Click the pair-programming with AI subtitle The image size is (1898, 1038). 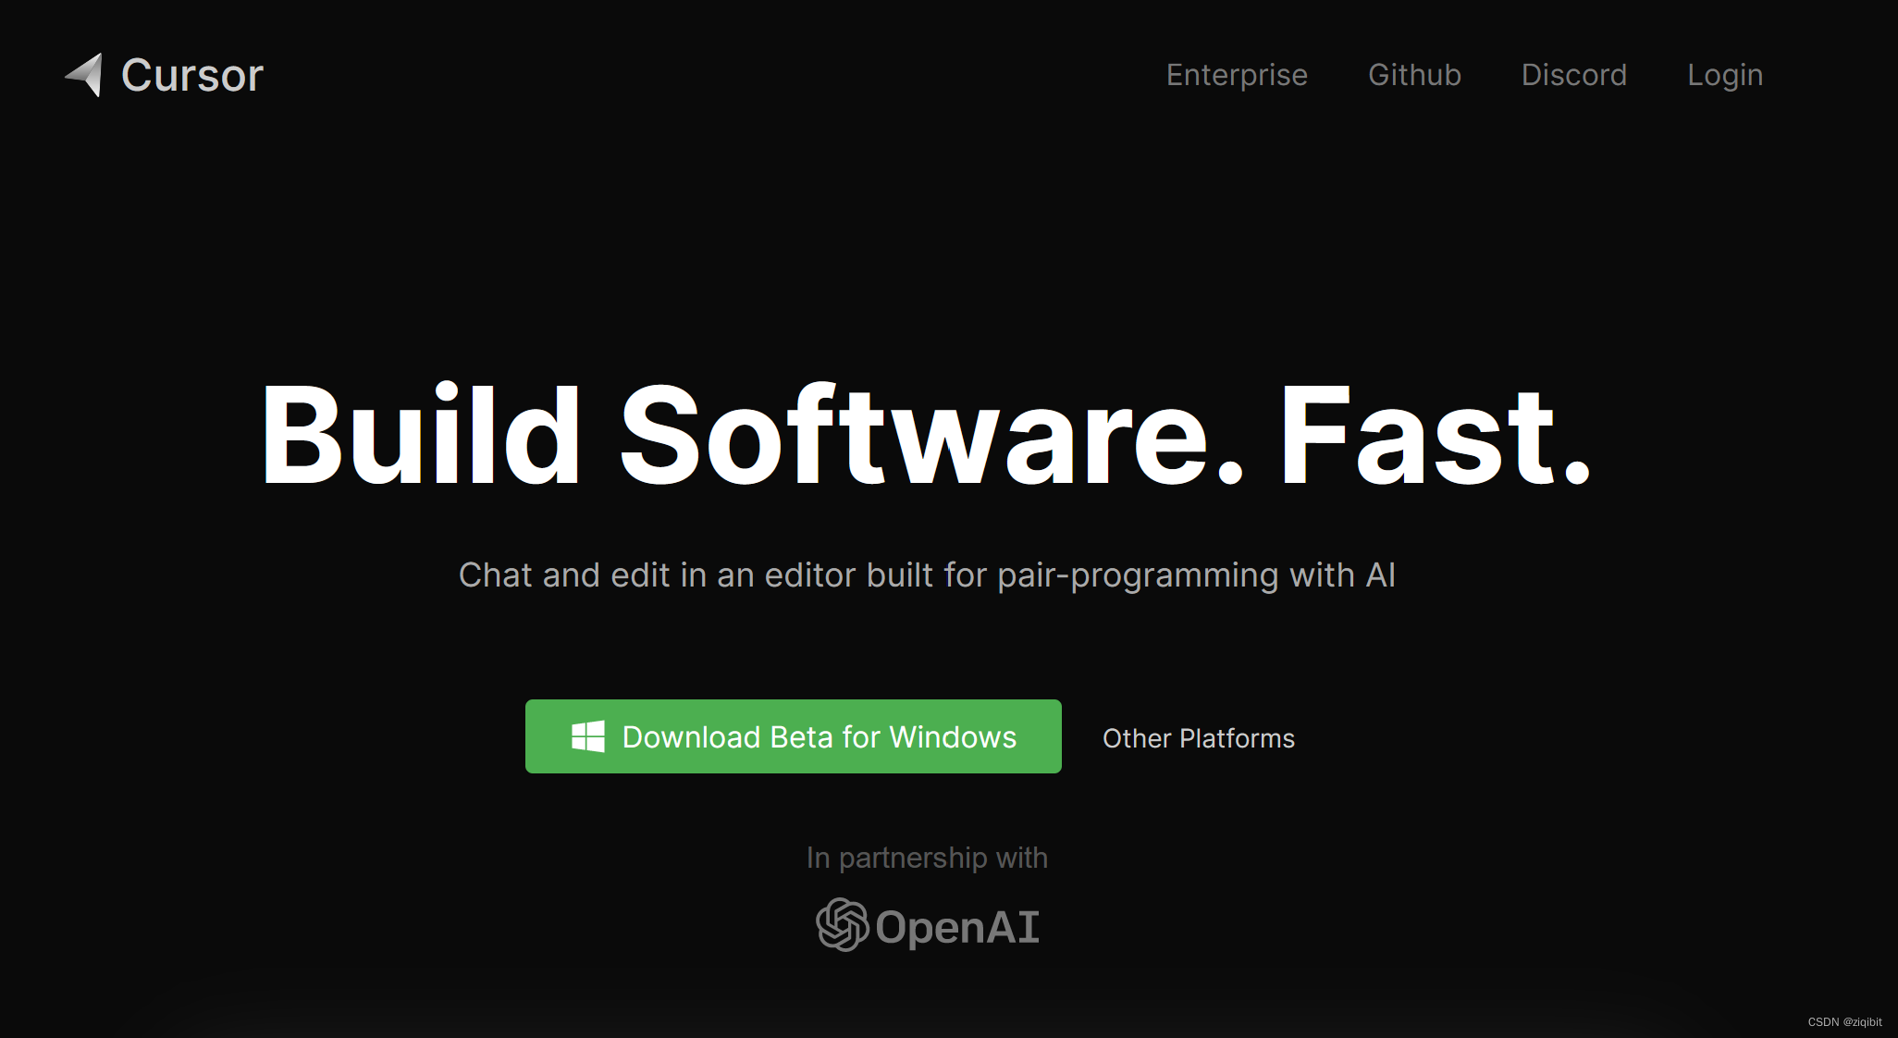(x=926, y=575)
